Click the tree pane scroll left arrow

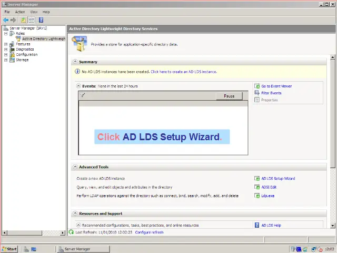5,232
